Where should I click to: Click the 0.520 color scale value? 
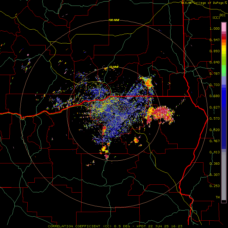pyautogui.click(x=215, y=130)
